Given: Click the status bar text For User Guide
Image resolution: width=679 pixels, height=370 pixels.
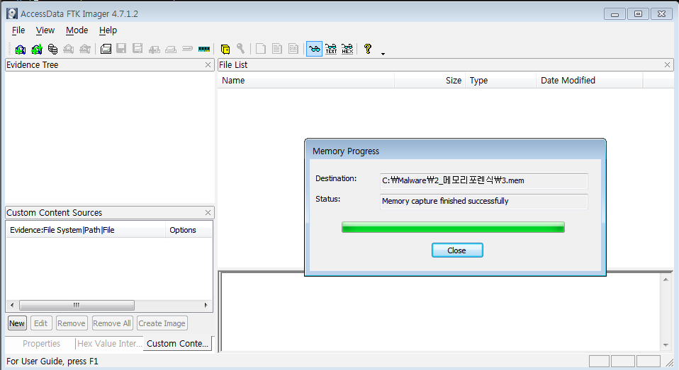Looking at the screenshot, I should 52,362.
